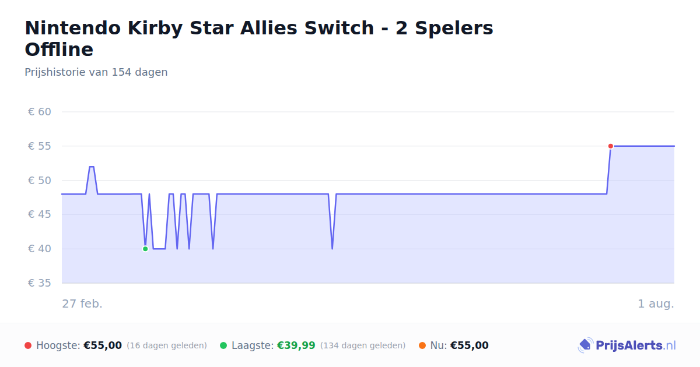Click the € 60 axis label
Image resolution: width=700 pixels, height=367 pixels.
point(40,112)
